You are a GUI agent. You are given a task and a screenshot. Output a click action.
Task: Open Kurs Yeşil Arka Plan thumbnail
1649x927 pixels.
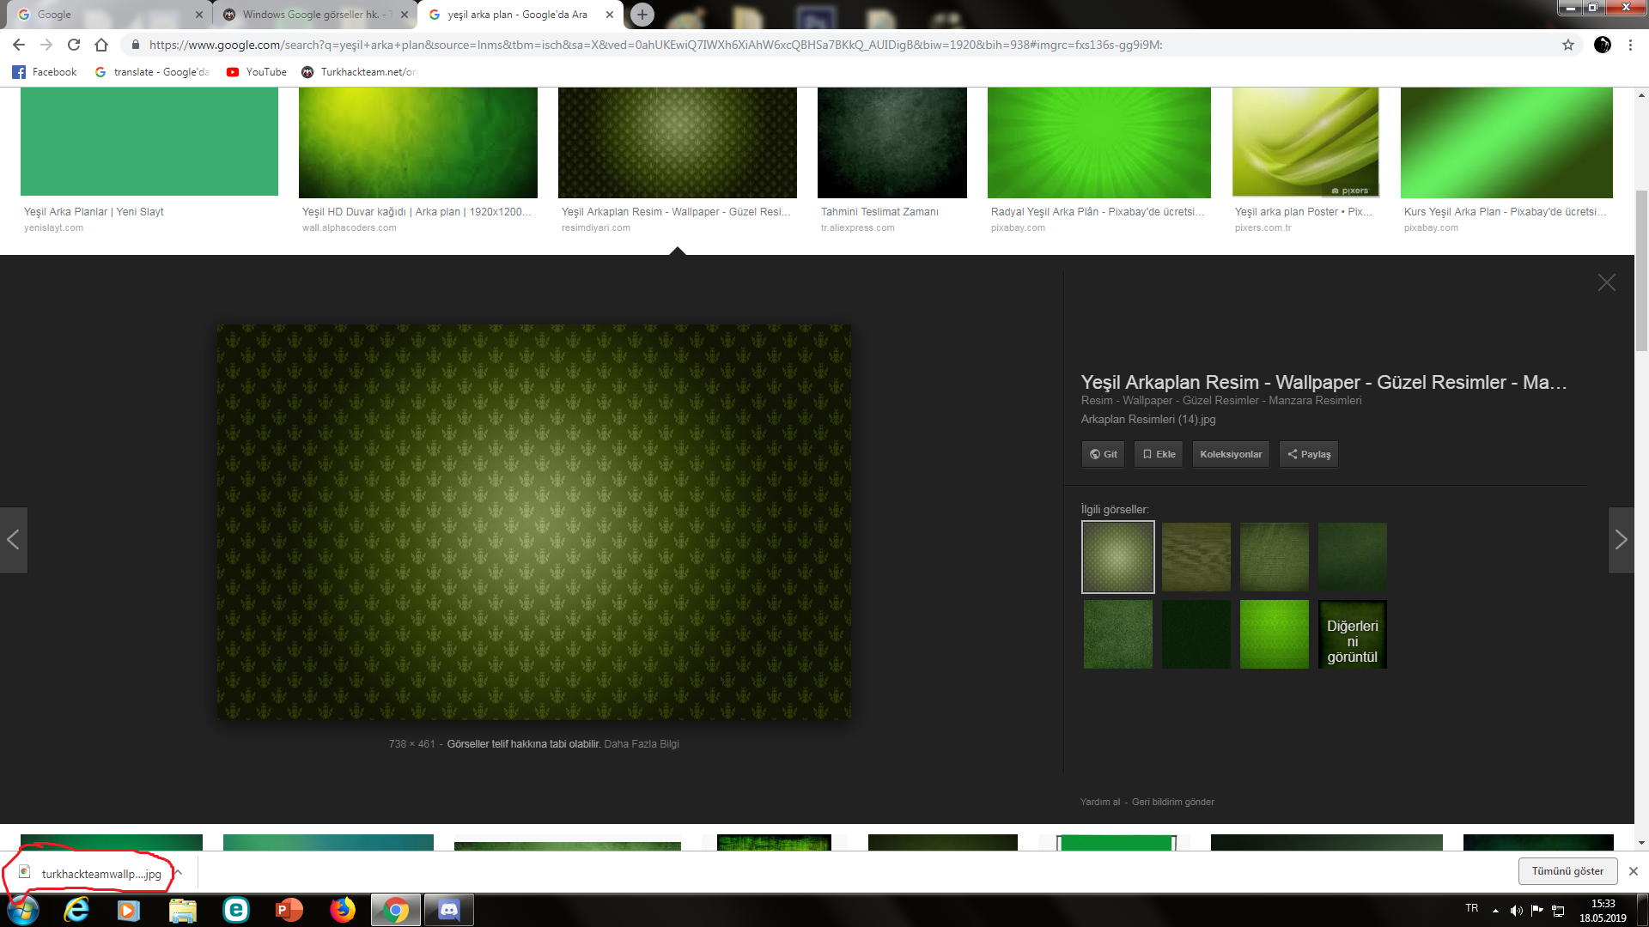pos(1506,142)
